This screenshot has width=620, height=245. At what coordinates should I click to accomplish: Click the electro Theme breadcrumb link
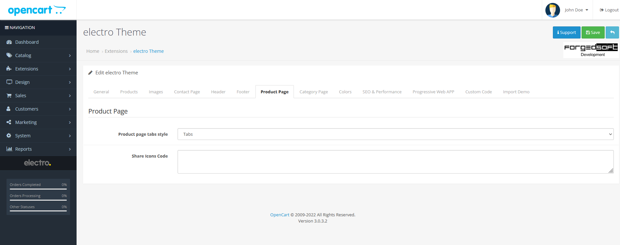(149, 51)
